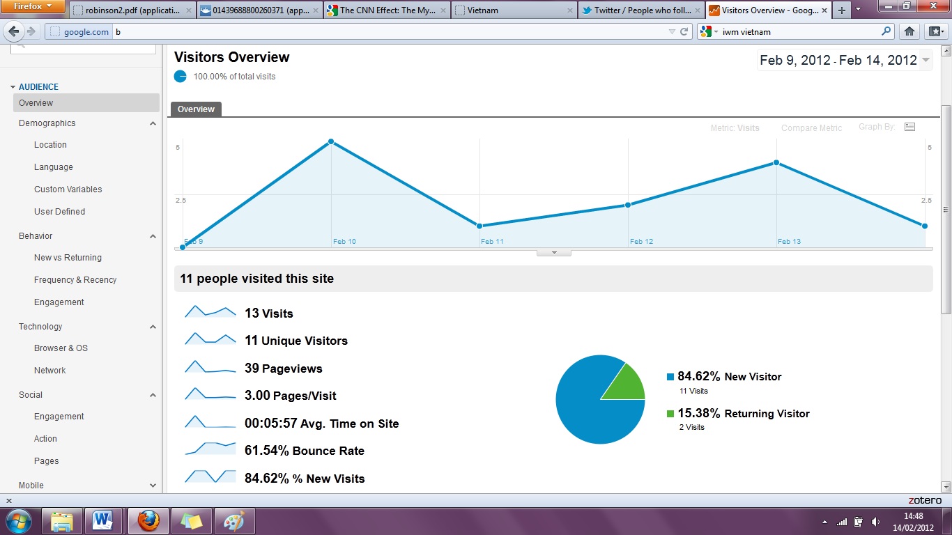List all tabs dropdown arrow
The height and width of the screenshot is (535, 952).
(x=858, y=10)
